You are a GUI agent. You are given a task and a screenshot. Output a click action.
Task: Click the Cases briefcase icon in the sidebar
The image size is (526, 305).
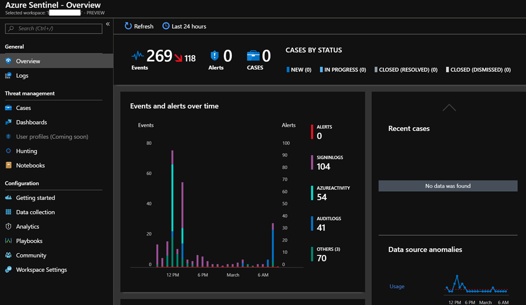(8, 108)
